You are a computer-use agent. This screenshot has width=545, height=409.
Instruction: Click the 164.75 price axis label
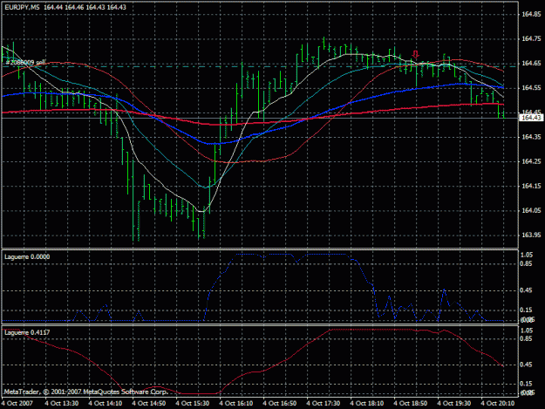coord(531,39)
